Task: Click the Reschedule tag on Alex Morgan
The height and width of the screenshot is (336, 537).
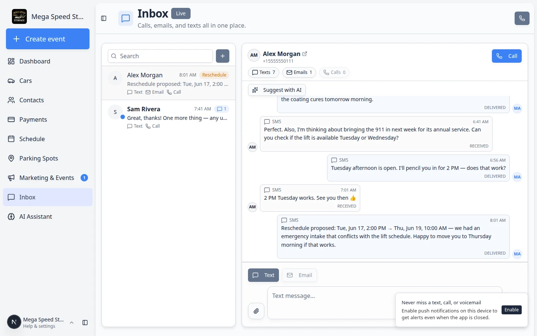Action: (214, 75)
